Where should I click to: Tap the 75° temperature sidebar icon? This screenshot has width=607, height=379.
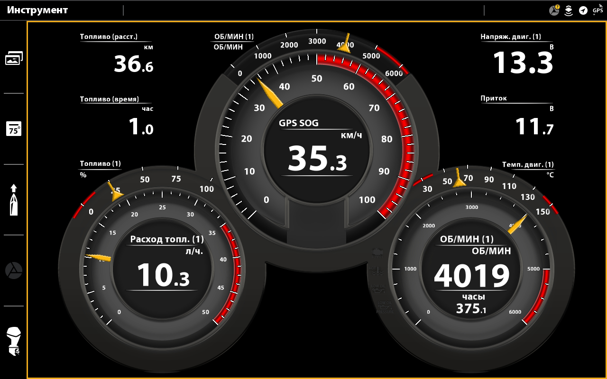(14, 129)
